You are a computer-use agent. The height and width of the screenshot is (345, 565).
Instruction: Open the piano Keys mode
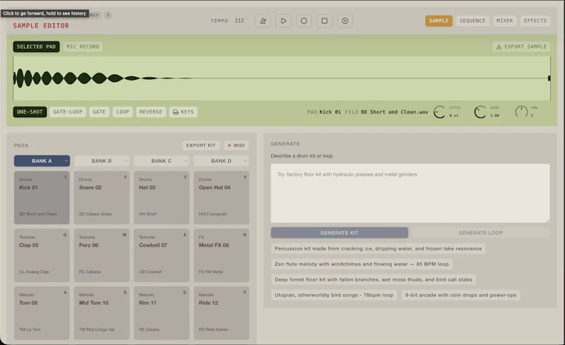184,112
